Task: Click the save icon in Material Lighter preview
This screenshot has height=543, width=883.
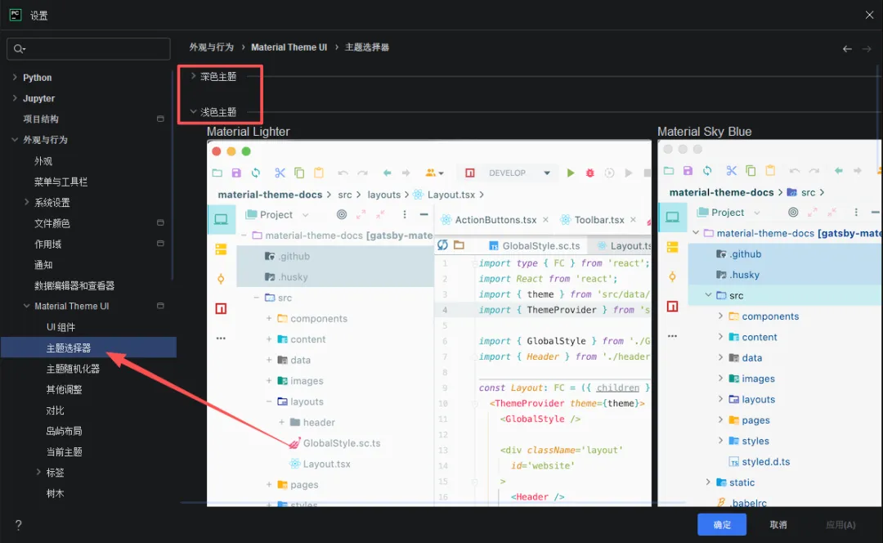Action: pyautogui.click(x=236, y=173)
